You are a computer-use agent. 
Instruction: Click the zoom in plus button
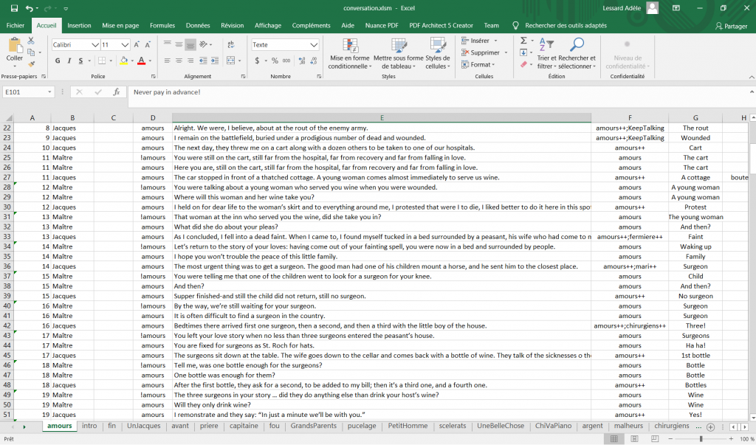point(731,439)
